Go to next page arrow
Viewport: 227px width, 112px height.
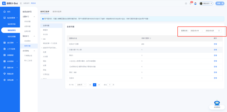point(99,85)
